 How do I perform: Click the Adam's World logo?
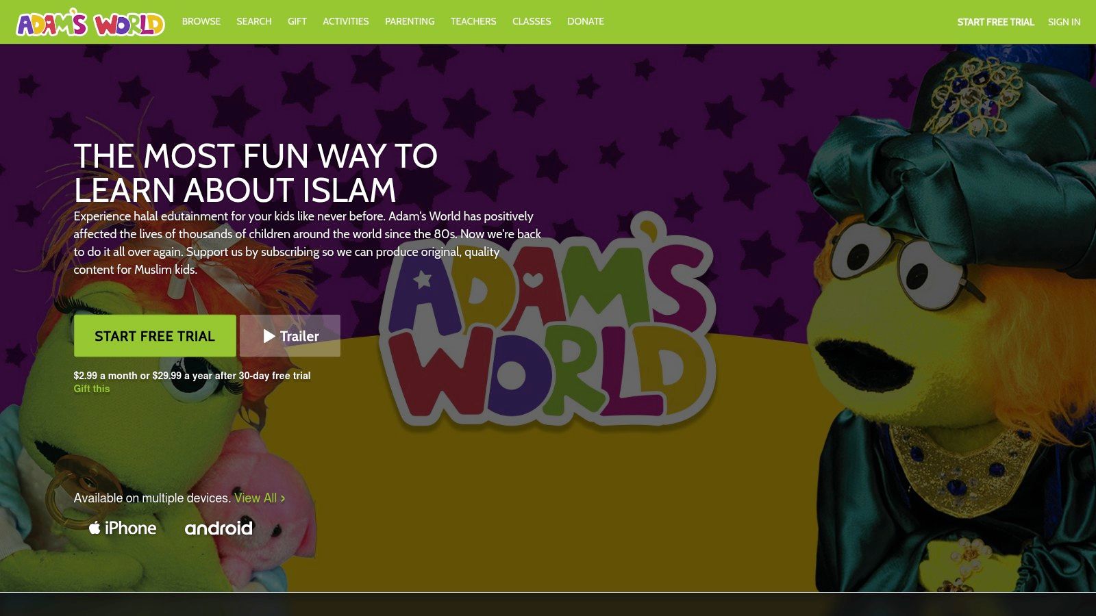89,21
